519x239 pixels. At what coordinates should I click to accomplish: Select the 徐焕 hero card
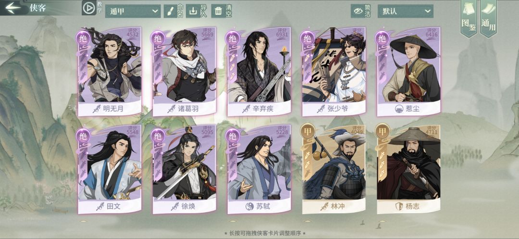tap(185, 170)
